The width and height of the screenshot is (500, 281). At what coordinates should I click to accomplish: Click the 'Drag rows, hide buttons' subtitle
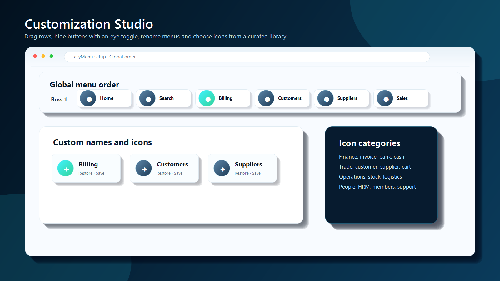pos(156,37)
